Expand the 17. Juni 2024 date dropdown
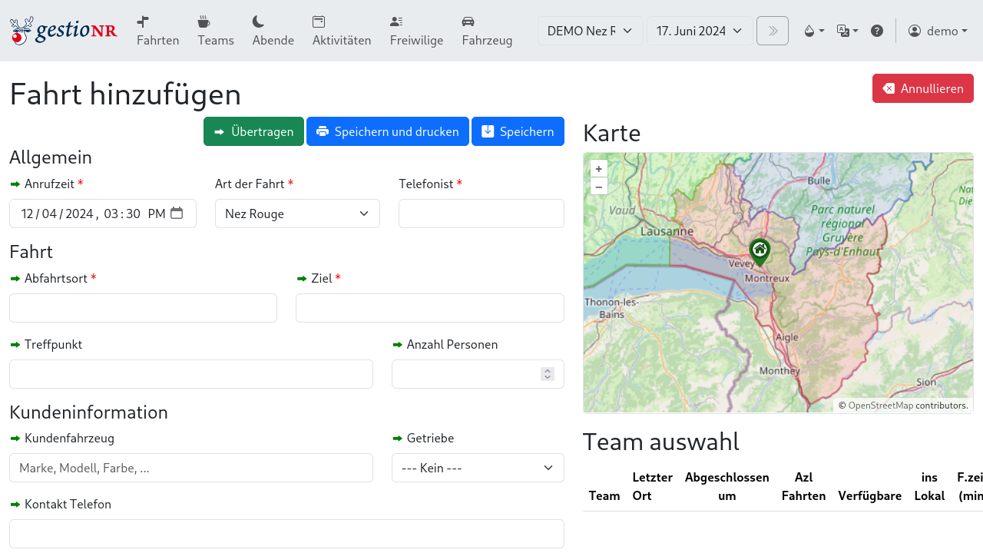Screen dimensions: 983x553 [699, 31]
